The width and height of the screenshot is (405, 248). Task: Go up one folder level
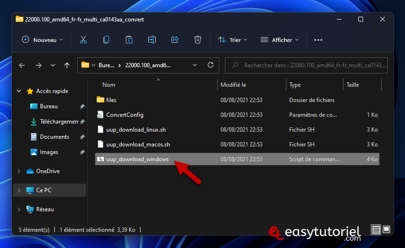point(67,65)
